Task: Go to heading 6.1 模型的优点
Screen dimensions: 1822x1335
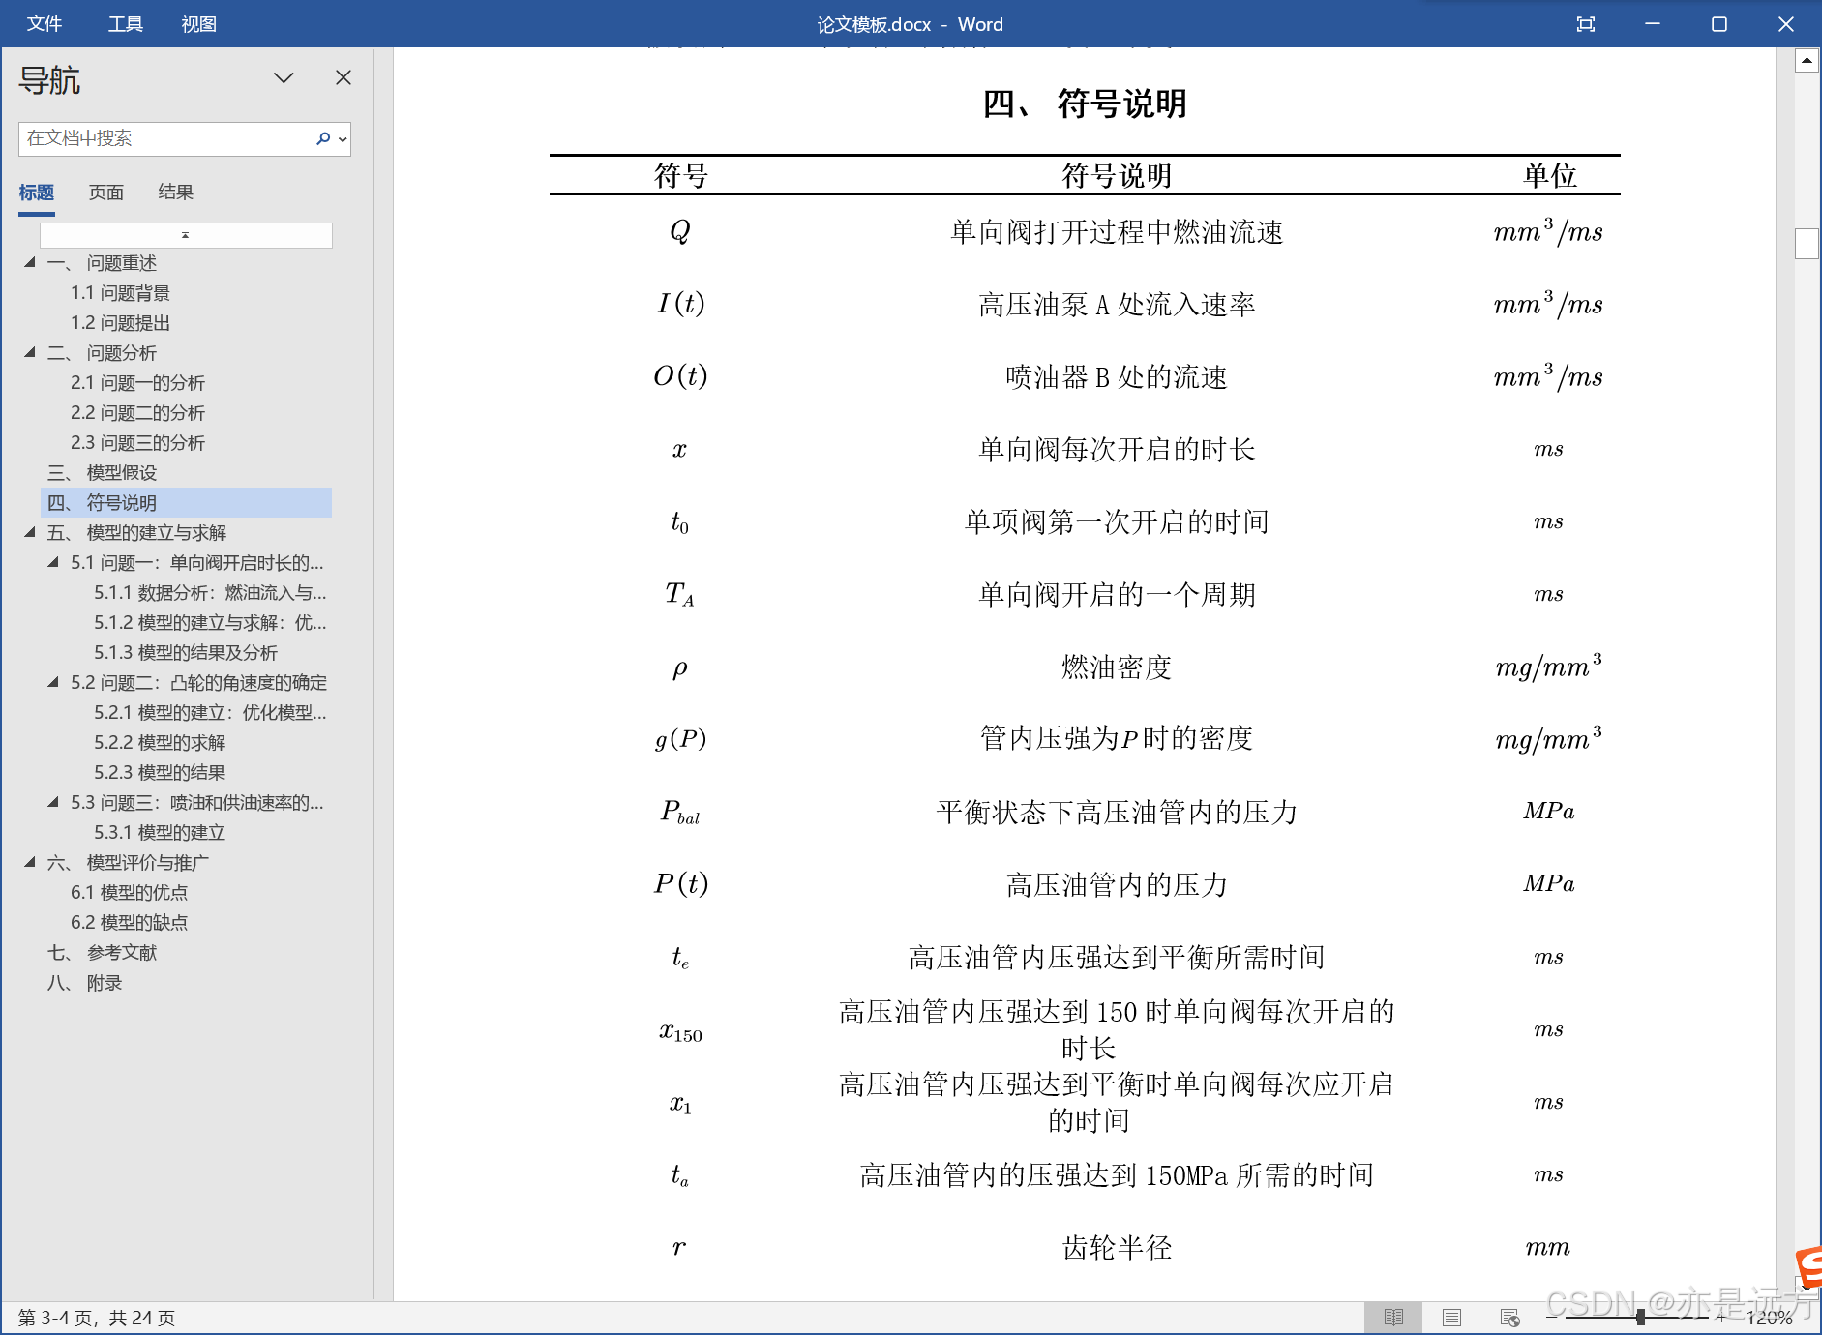Action: click(x=129, y=893)
